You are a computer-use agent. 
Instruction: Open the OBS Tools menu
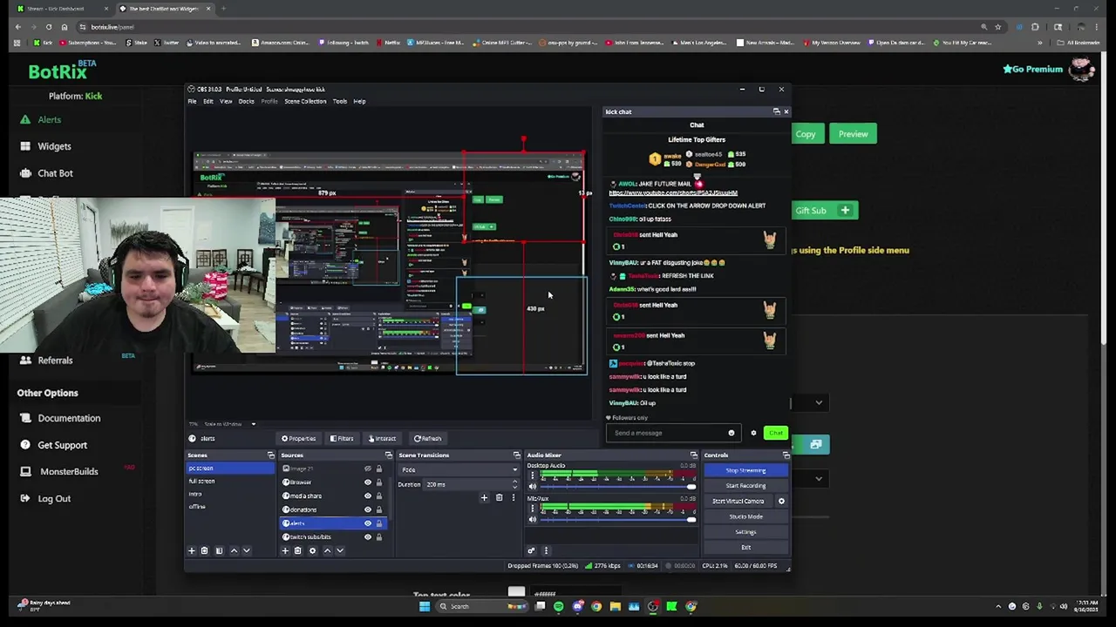pos(340,101)
